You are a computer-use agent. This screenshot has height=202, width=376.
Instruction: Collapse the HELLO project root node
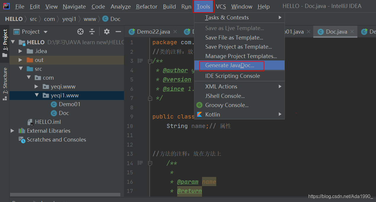13,42
